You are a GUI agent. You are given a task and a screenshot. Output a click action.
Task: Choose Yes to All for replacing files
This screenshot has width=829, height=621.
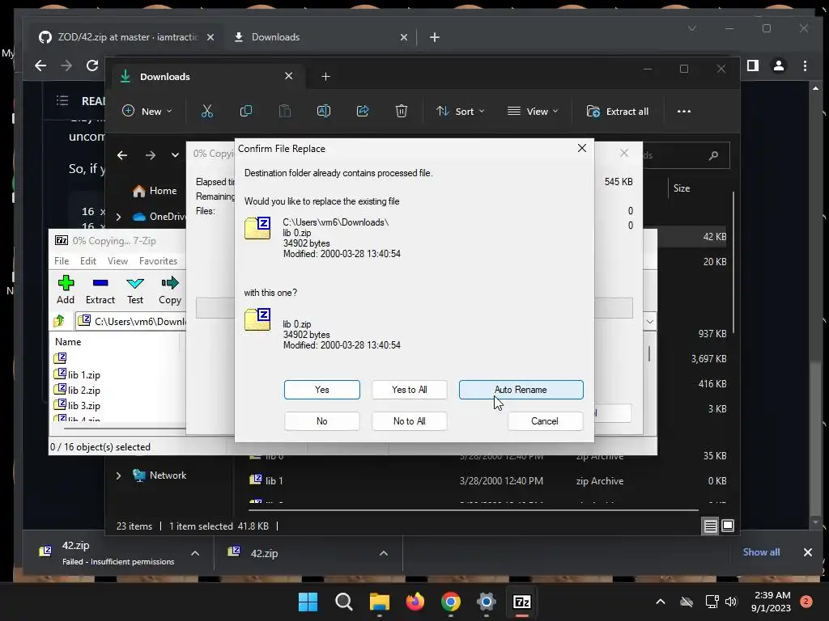click(x=409, y=390)
